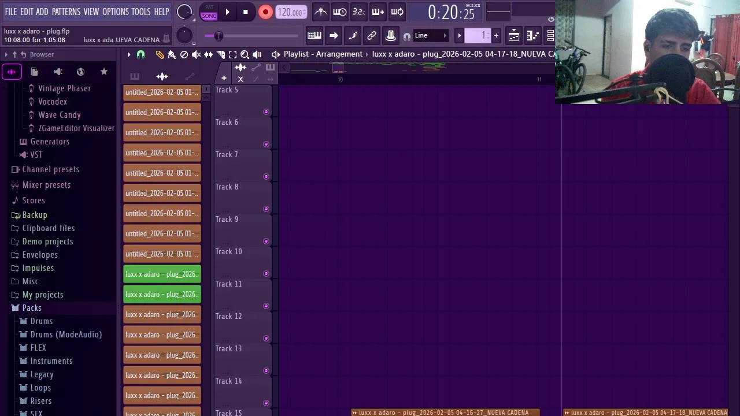
Task: Show the browser Sounds waveform tab
Action: (x=12, y=72)
